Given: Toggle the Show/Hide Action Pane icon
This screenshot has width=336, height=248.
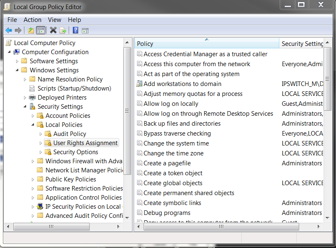Looking at the screenshot, I should [x=85, y=31].
